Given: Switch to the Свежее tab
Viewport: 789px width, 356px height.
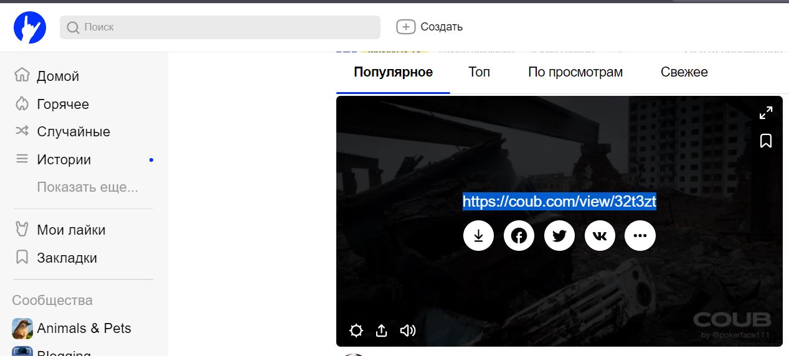Looking at the screenshot, I should click(x=684, y=72).
